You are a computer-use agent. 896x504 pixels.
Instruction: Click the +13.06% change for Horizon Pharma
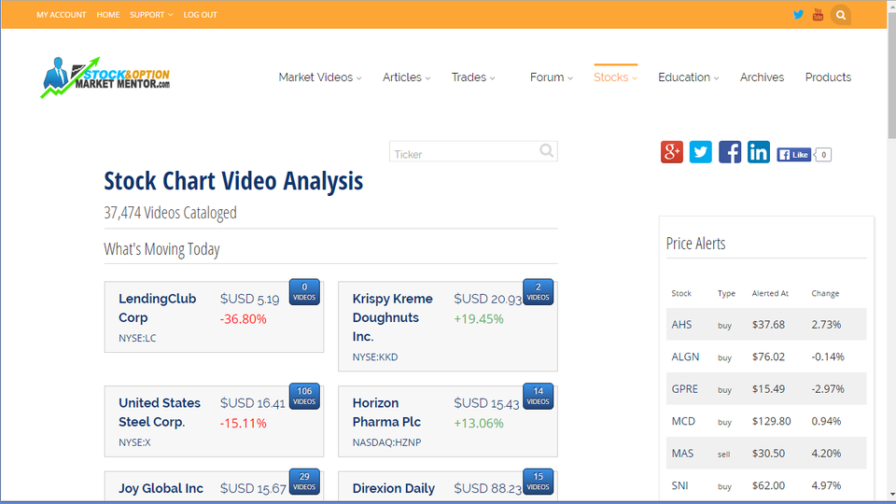point(478,424)
